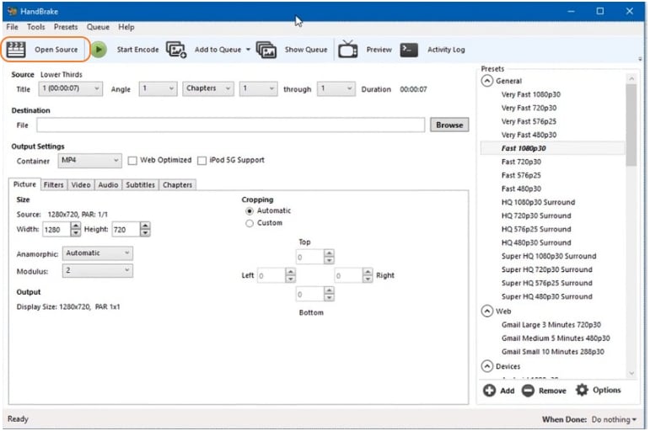Decrease Height with the down stepper arrow

(x=145, y=233)
